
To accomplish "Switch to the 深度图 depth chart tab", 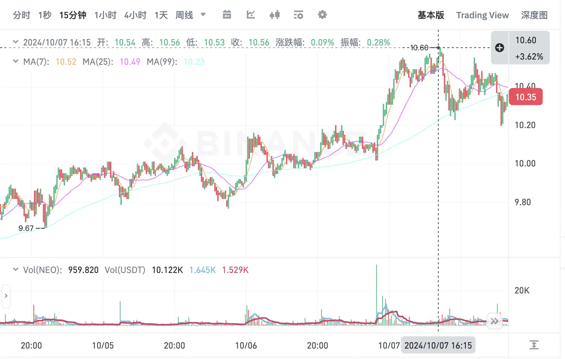I will tap(534, 15).
